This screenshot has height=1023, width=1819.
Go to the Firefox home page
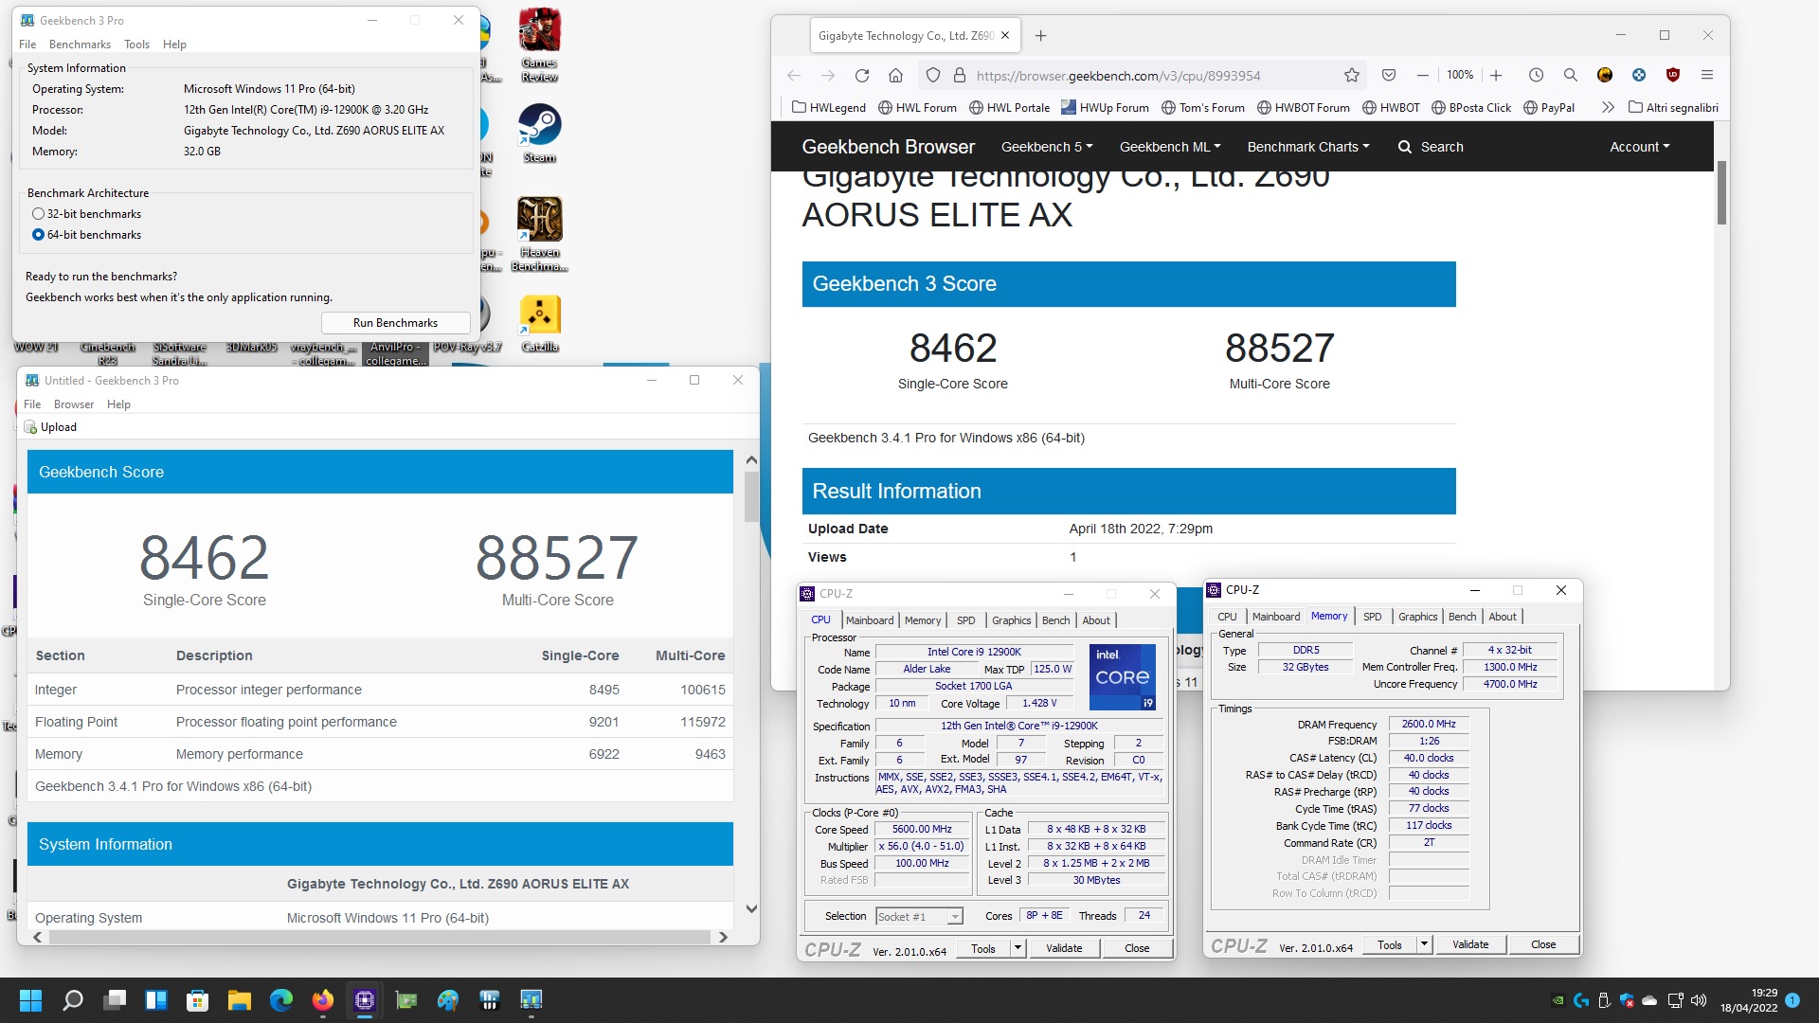pos(895,76)
